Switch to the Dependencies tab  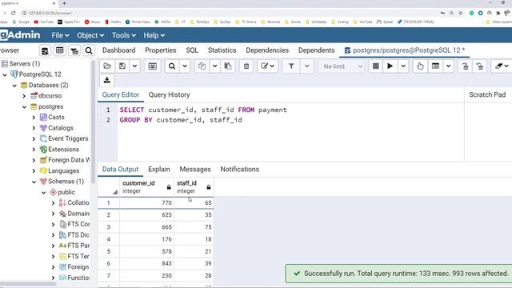(x=267, y=50)
